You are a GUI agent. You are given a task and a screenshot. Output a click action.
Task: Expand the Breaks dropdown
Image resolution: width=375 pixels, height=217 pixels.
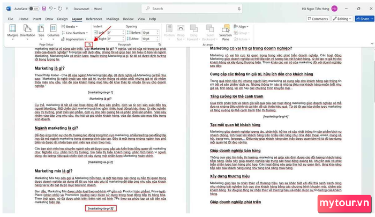(x=70, y=27)
